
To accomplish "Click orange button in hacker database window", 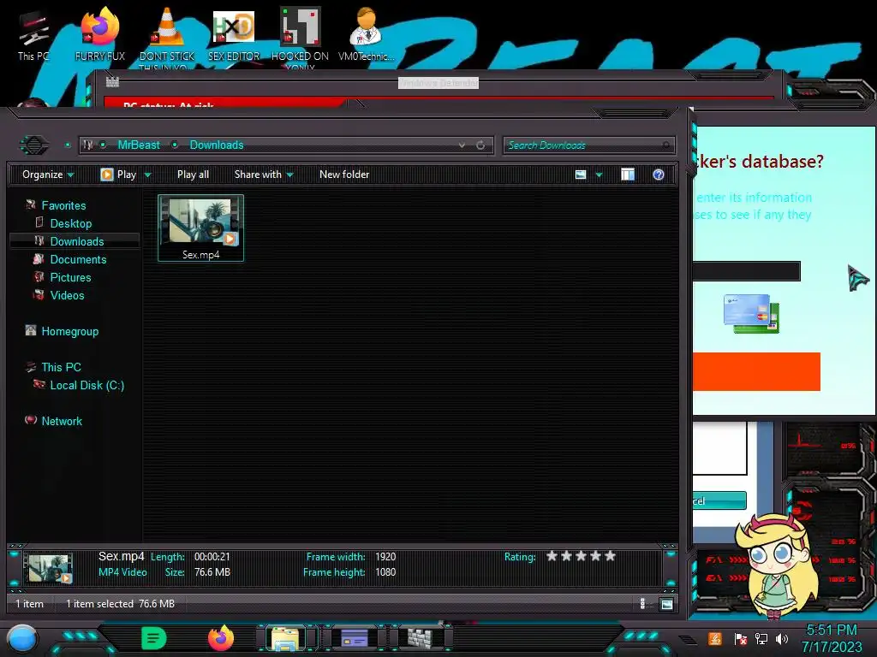I will pos(756,371).
